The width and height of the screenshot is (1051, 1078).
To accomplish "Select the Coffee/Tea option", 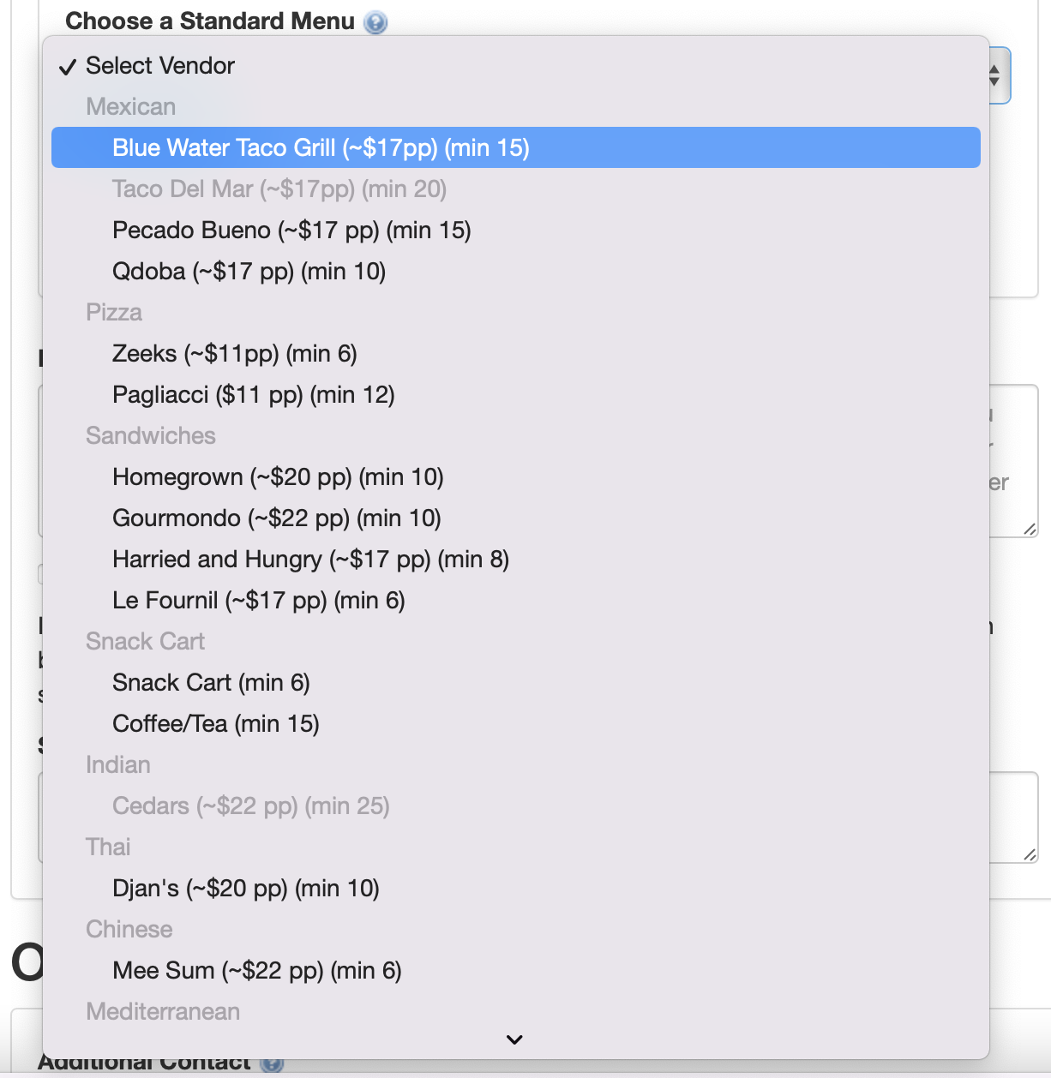I will (215, 723).
